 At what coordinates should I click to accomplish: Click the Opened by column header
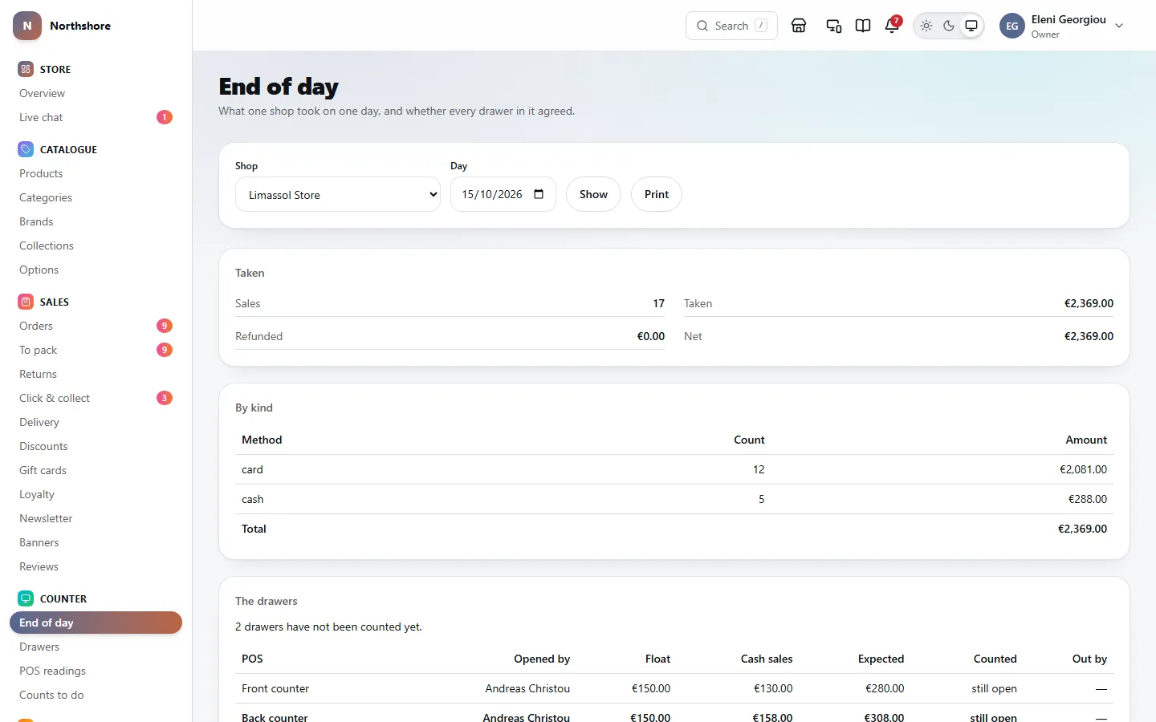[x=542, y=659]
